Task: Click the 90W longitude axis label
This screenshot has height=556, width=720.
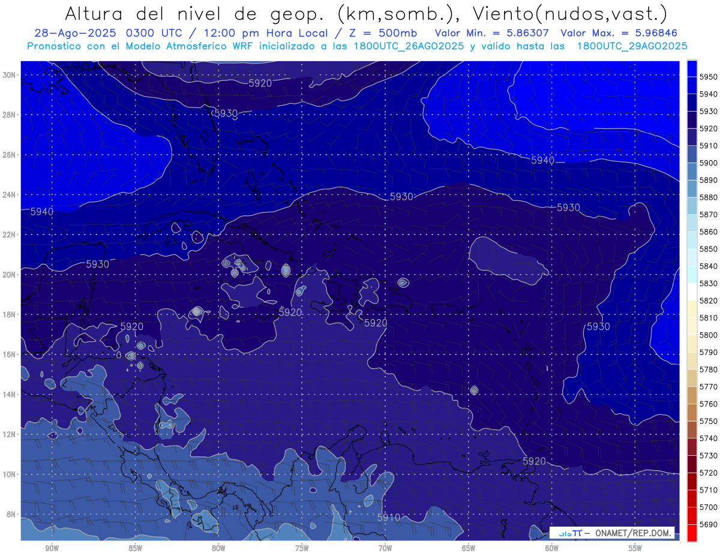Action: click(x=52, y=548)
